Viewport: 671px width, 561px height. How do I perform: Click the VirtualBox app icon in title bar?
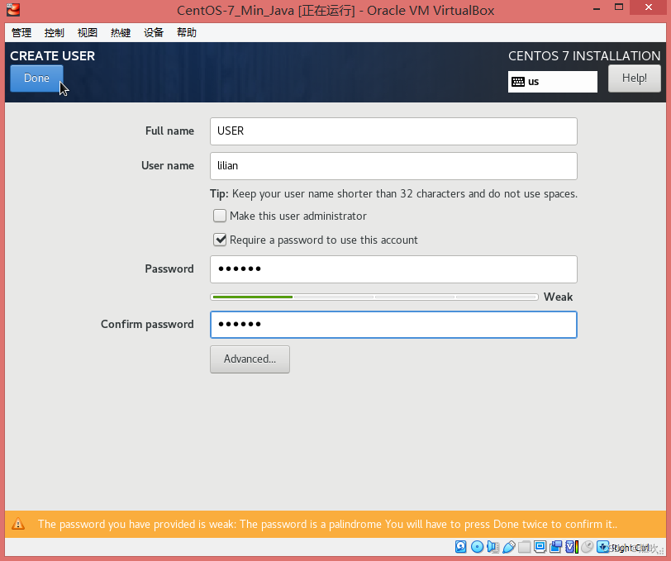point(13,9)
